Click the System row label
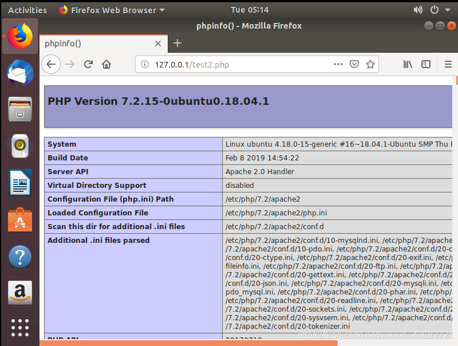This screenshot has width=458, height=346. [x=62, y=144]
